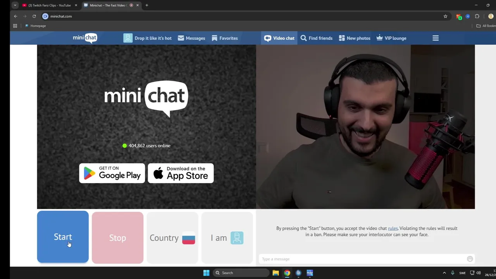The width and height of the screenshot is (496, 279).
Task: Click the red-green extension icon
Action: tap(459, 17)
